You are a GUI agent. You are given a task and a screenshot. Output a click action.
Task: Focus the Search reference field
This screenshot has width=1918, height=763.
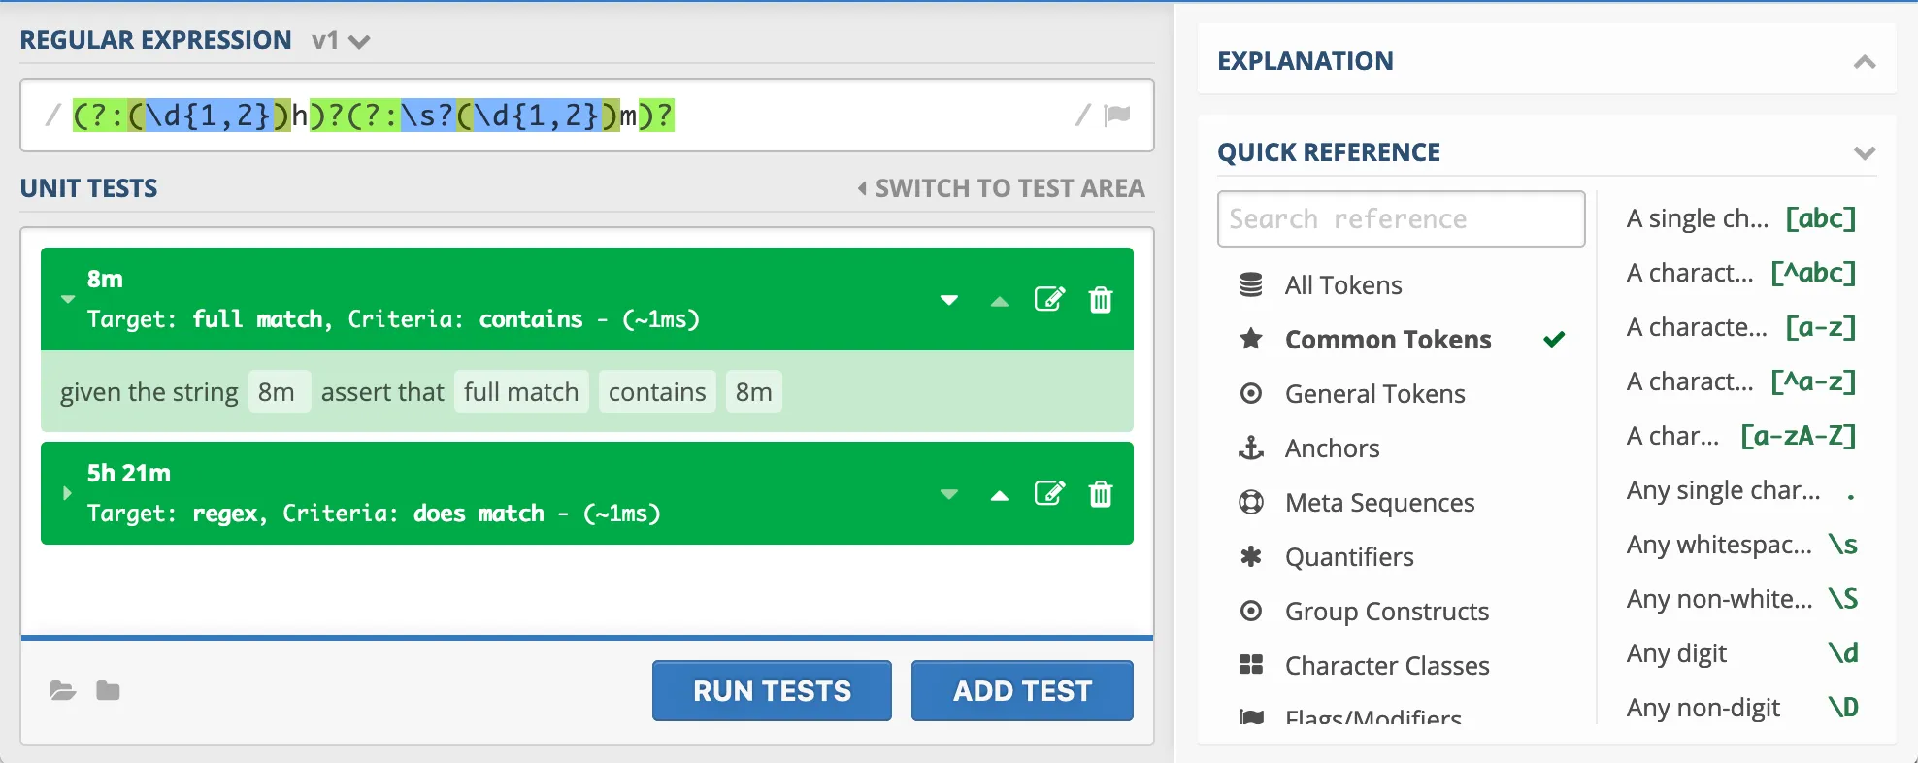pyautogui.click(x=1402, y=218)
